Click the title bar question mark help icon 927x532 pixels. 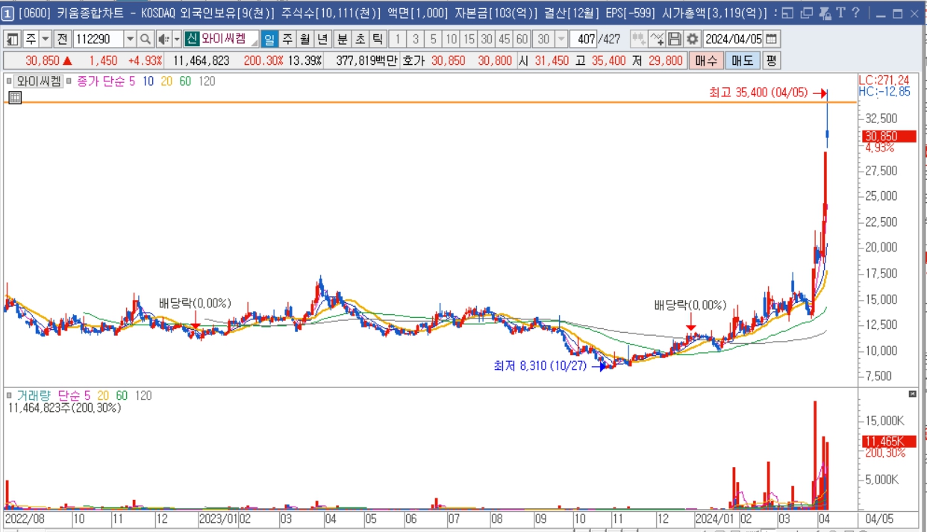[855, 13]
